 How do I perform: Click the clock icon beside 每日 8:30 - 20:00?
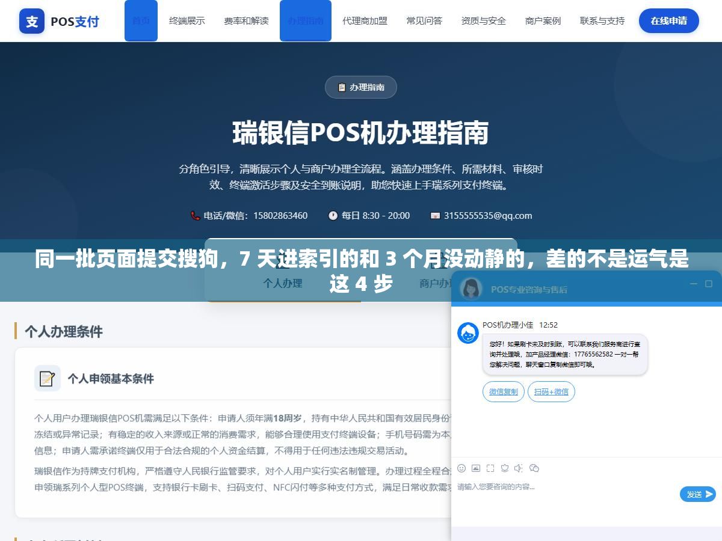coord(333,215)
